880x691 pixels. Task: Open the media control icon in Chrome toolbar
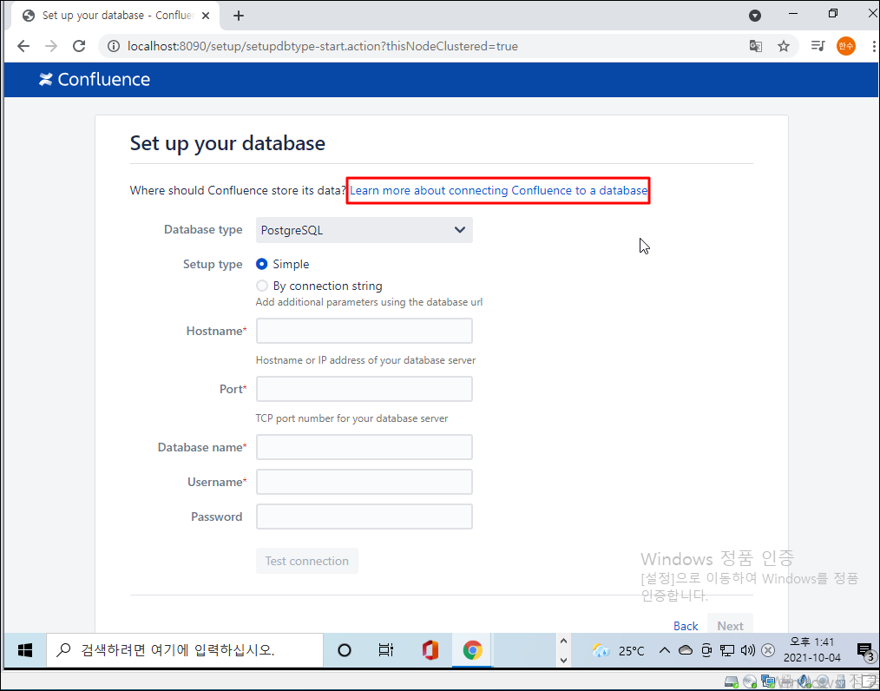(818, 46)
